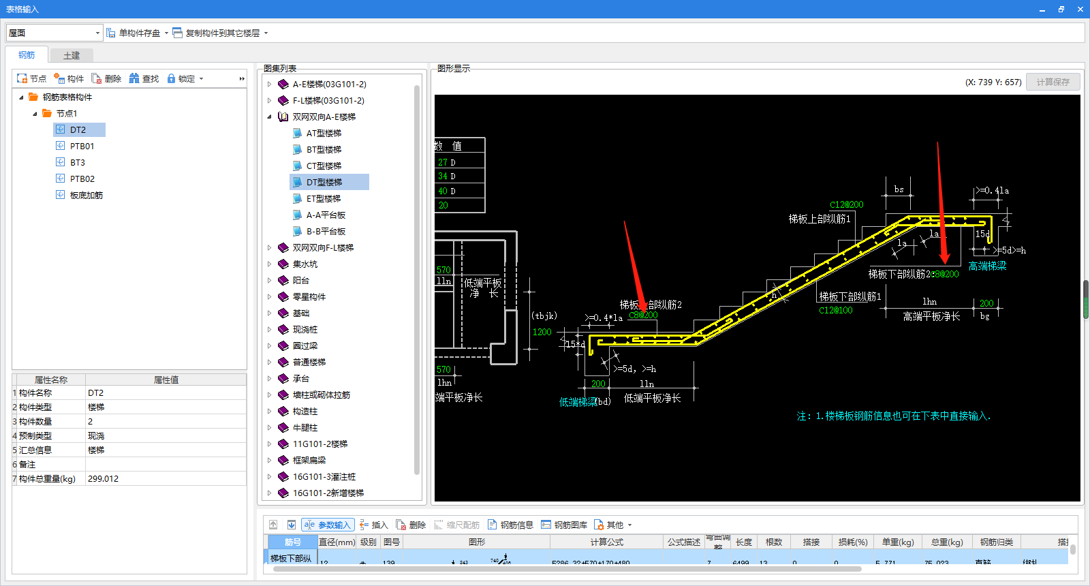The width and height of the screenshot is (1090, 586).
Task: Expand A-E楼梯(03G101-2) atlas
Action: click(x=269, y=84)
